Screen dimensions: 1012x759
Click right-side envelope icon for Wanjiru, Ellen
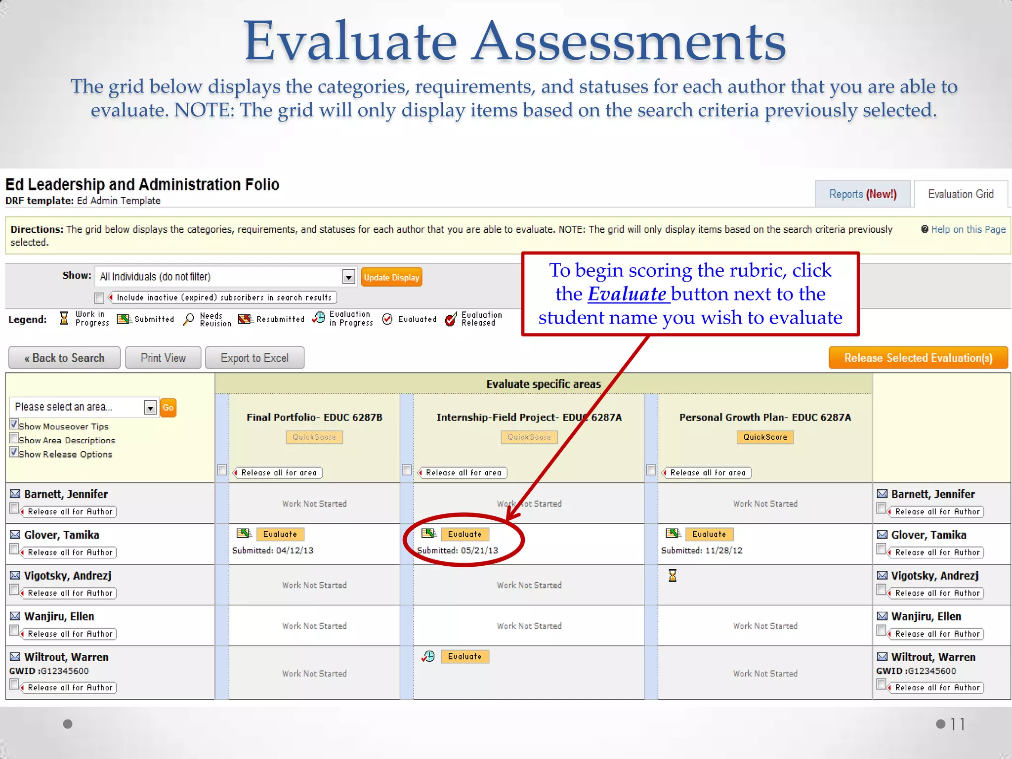pyautogui.click(x=883, y=616)
